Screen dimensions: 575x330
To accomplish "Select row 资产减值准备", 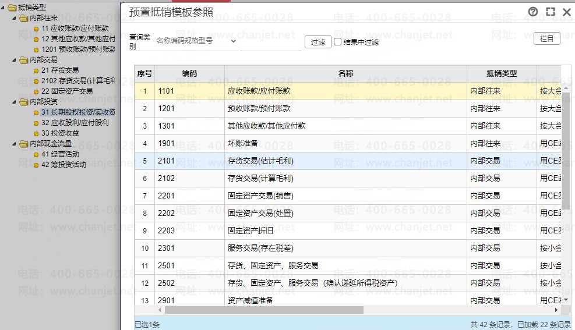I will 348,300.
